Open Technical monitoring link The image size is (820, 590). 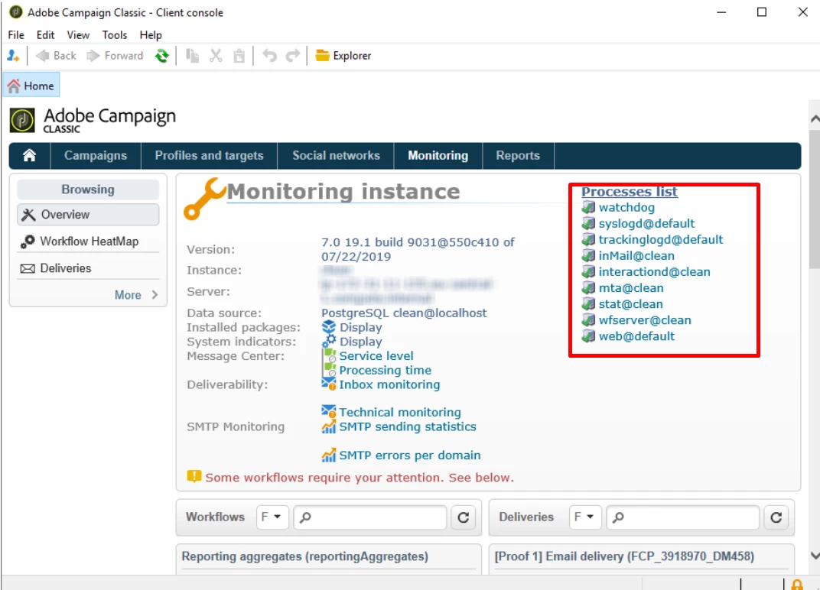tap(399, 413)
